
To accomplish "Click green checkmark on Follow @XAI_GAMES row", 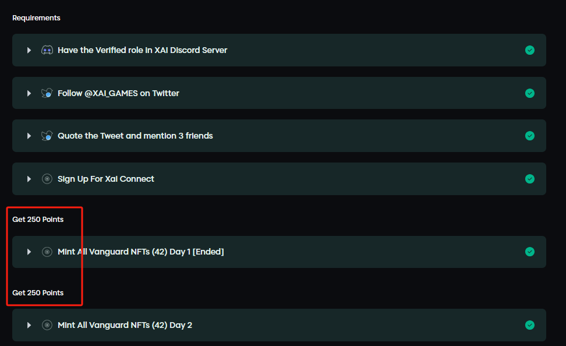I will tap(529, 93).
